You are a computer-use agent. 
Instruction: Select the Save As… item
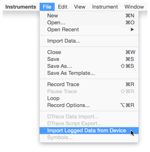[x=89, y=66]
